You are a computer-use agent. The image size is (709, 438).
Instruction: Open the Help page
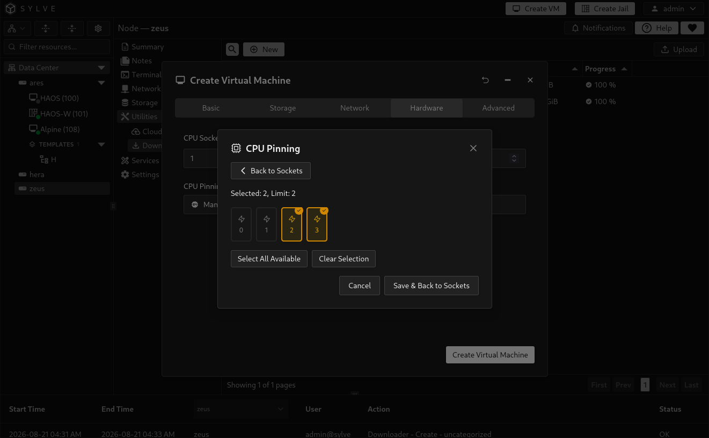[657, 28]
